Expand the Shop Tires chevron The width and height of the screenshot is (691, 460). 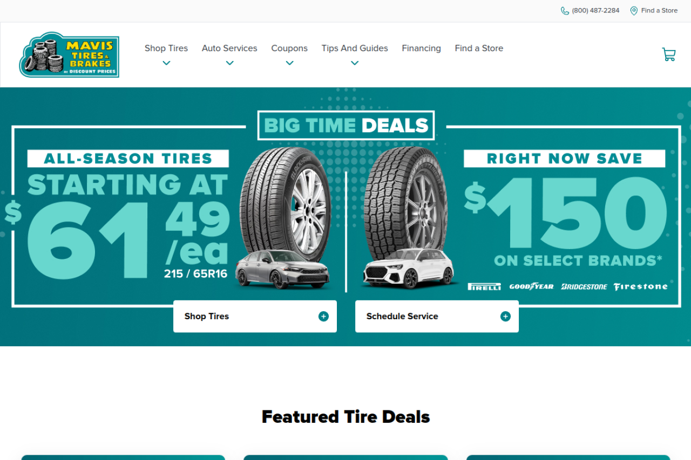tap(166, 63)
